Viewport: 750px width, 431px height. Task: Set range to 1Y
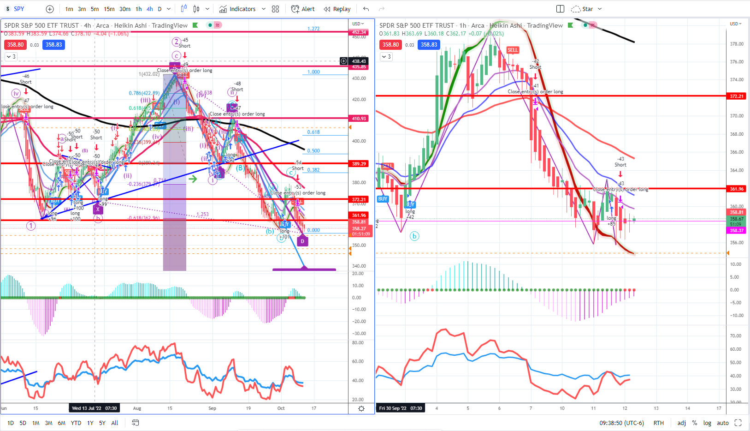click(90, 423)
